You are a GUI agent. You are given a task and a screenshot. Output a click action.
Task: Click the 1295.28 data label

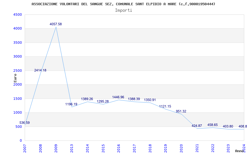pyautogui.click(x=103, y=102)
